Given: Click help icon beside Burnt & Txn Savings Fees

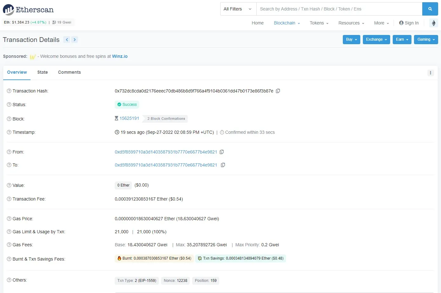Looking at the screenshot, I should coord(9,259).
